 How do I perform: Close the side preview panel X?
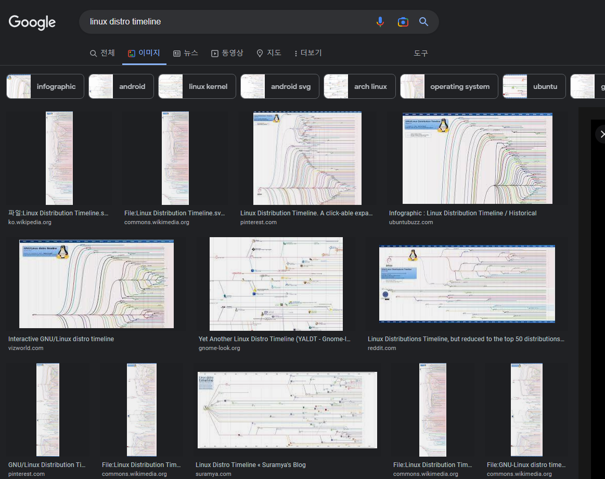[x=602, y=134]
